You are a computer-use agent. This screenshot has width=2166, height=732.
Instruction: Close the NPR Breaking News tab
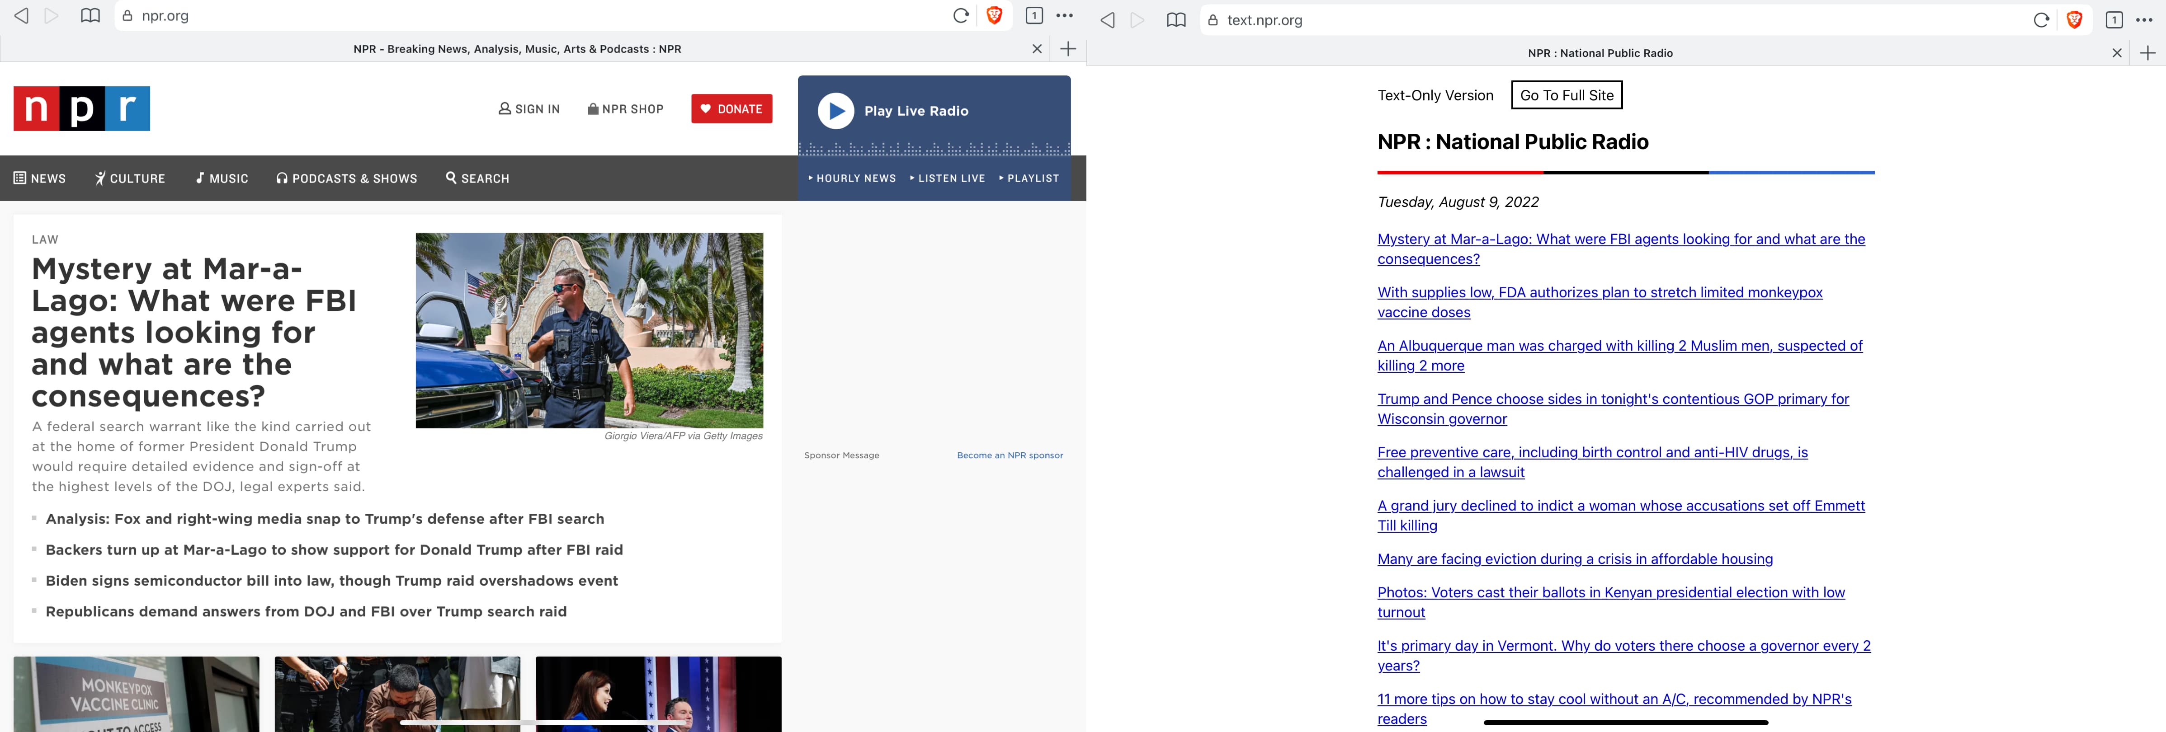coord(1037,49)
